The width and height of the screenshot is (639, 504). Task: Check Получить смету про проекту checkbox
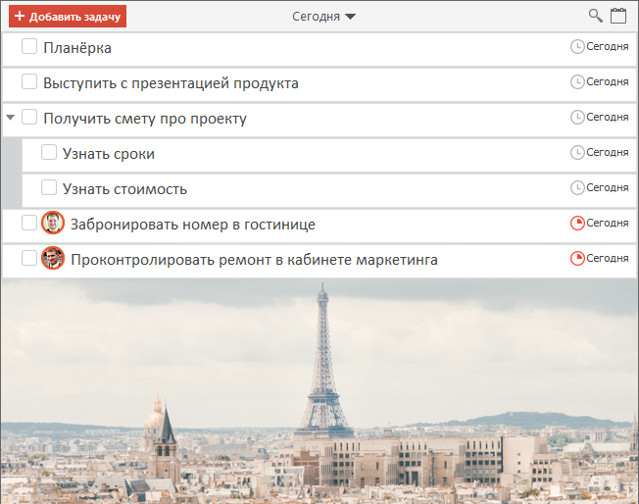pyautogui.click(x=29, y=117)
